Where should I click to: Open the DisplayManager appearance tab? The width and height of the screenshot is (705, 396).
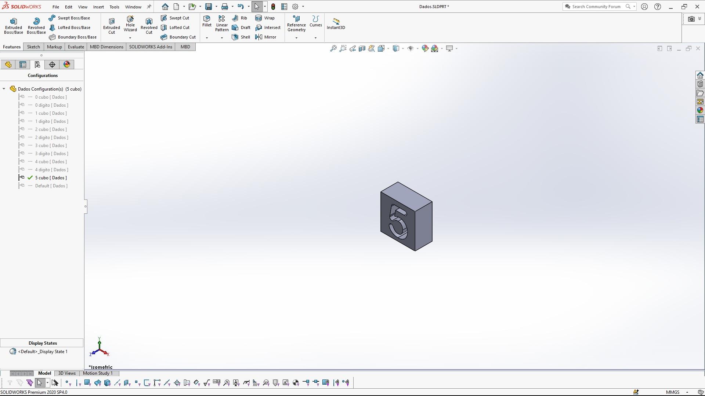point(67,65)
